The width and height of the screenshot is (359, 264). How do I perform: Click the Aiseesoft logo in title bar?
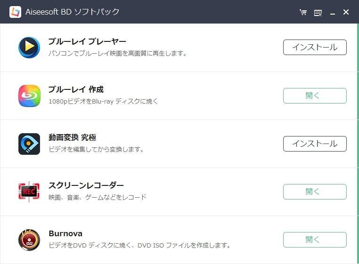(x=15, y=12)
